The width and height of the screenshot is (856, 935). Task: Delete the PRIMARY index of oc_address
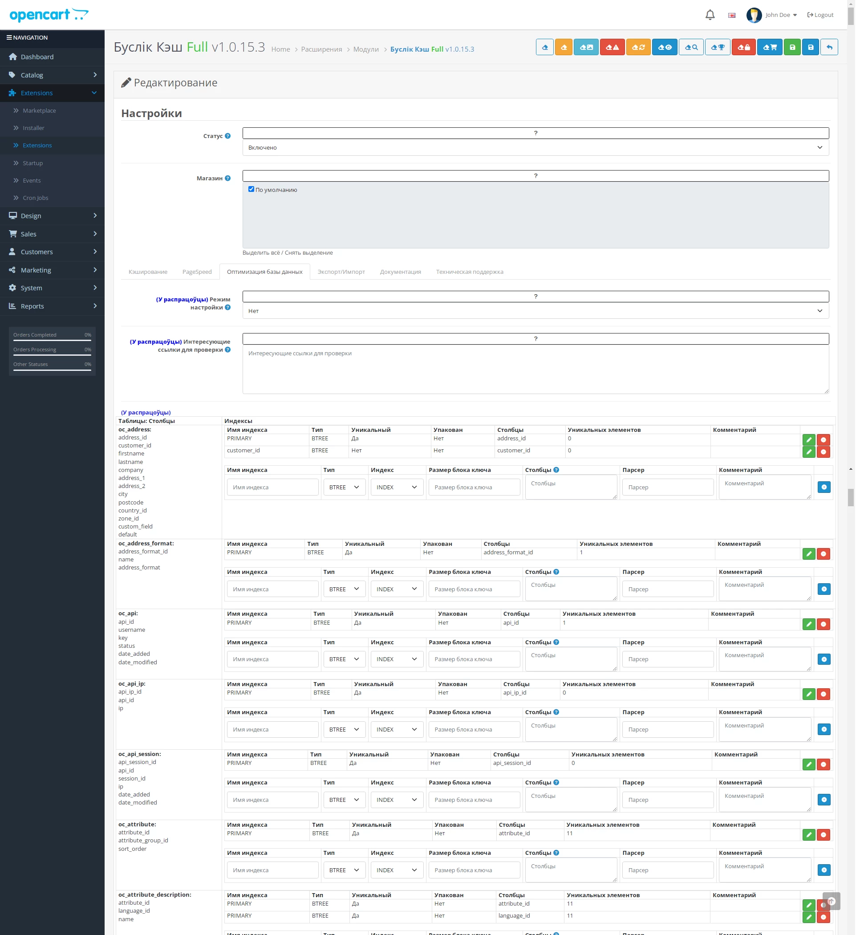[x=824, y=440]
